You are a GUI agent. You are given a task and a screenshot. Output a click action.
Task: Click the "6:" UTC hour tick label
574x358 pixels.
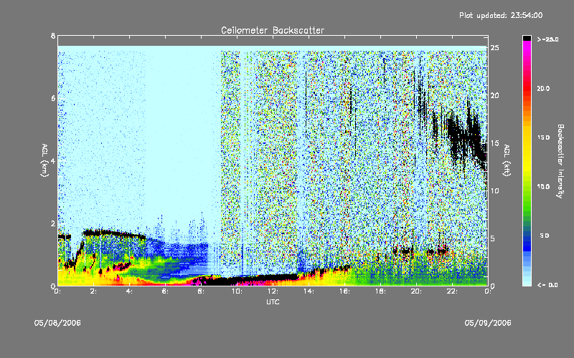point(165,291)
